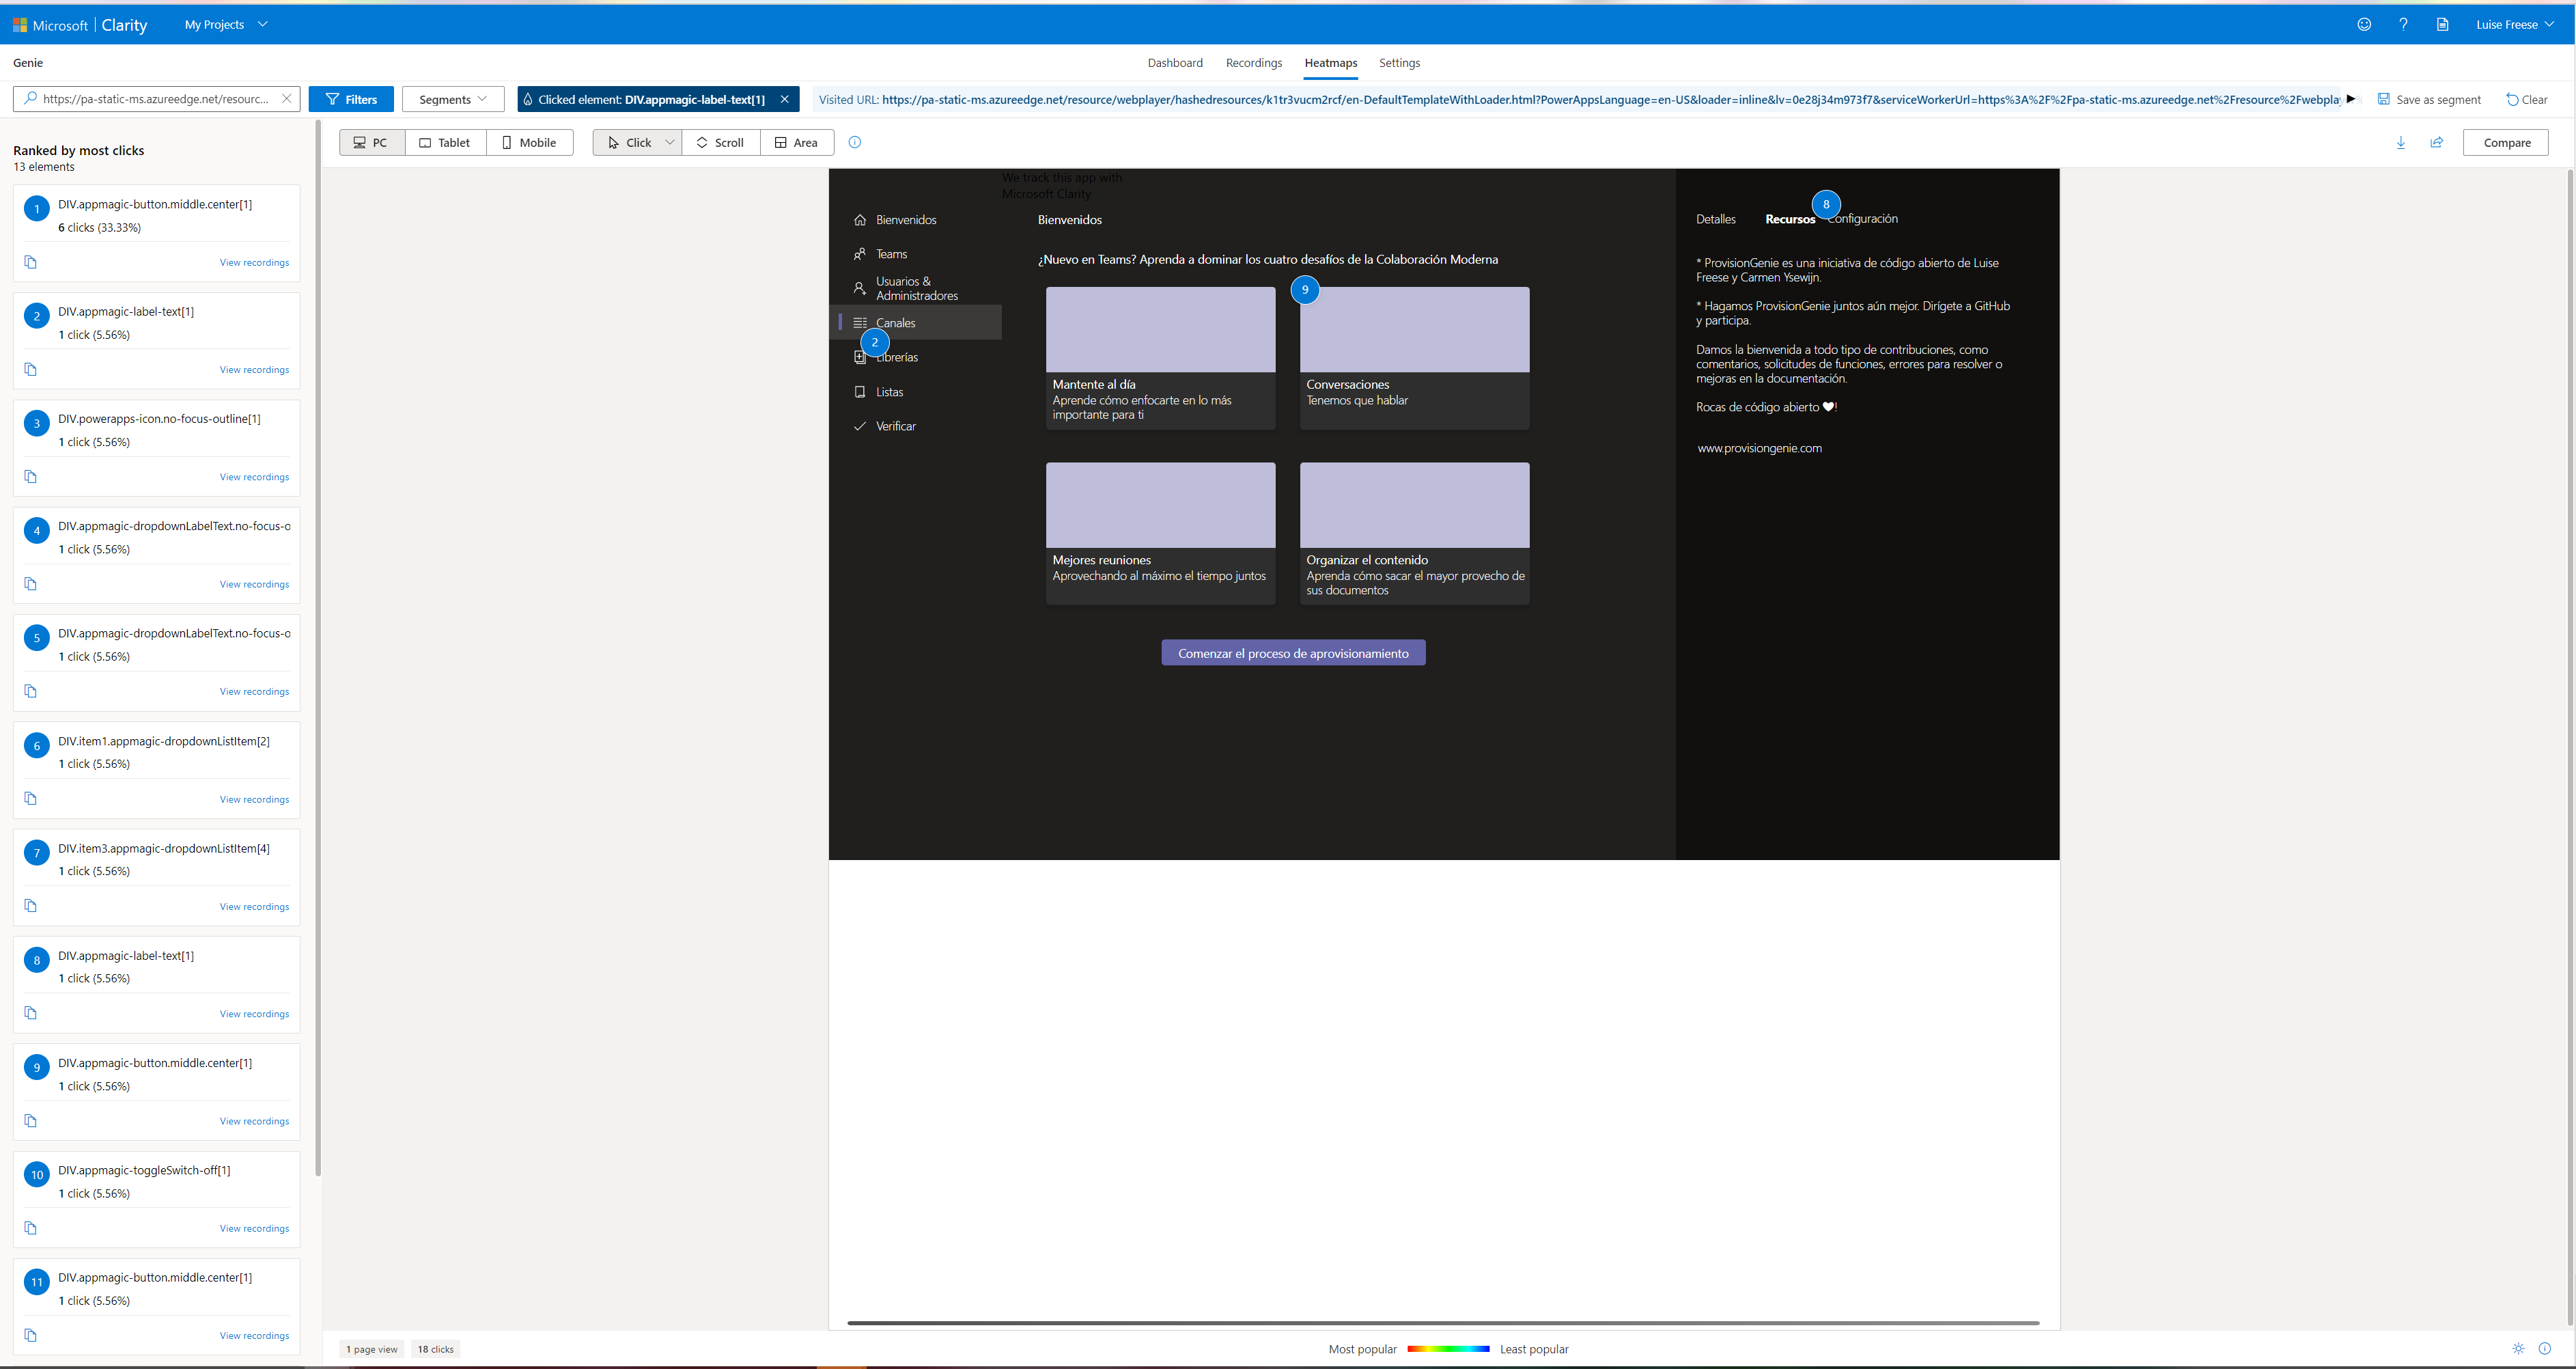The image size is (2576, 1369).
Task: View recordings for ranked element 8
Action: point(254,1013)
